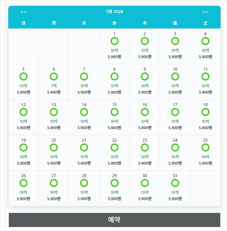The image size is (227, 231).
Task: Click date number 23 in the calendar
Action: click(145, 140)
